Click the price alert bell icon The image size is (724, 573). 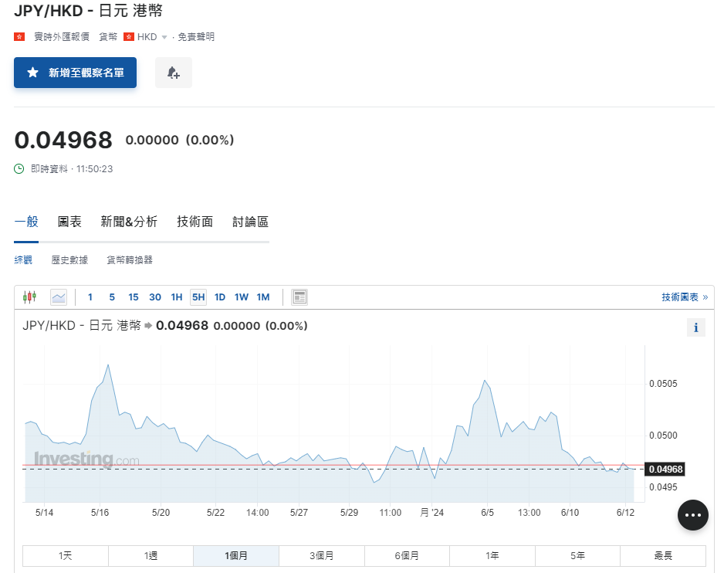point(173,73)
